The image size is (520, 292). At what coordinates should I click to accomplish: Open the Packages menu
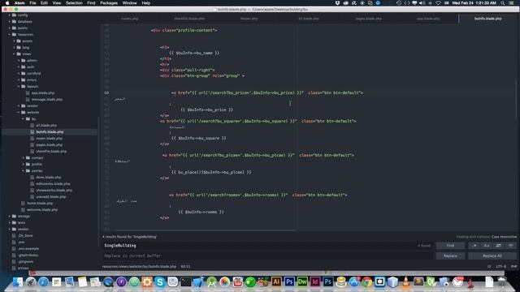(109, 3)
